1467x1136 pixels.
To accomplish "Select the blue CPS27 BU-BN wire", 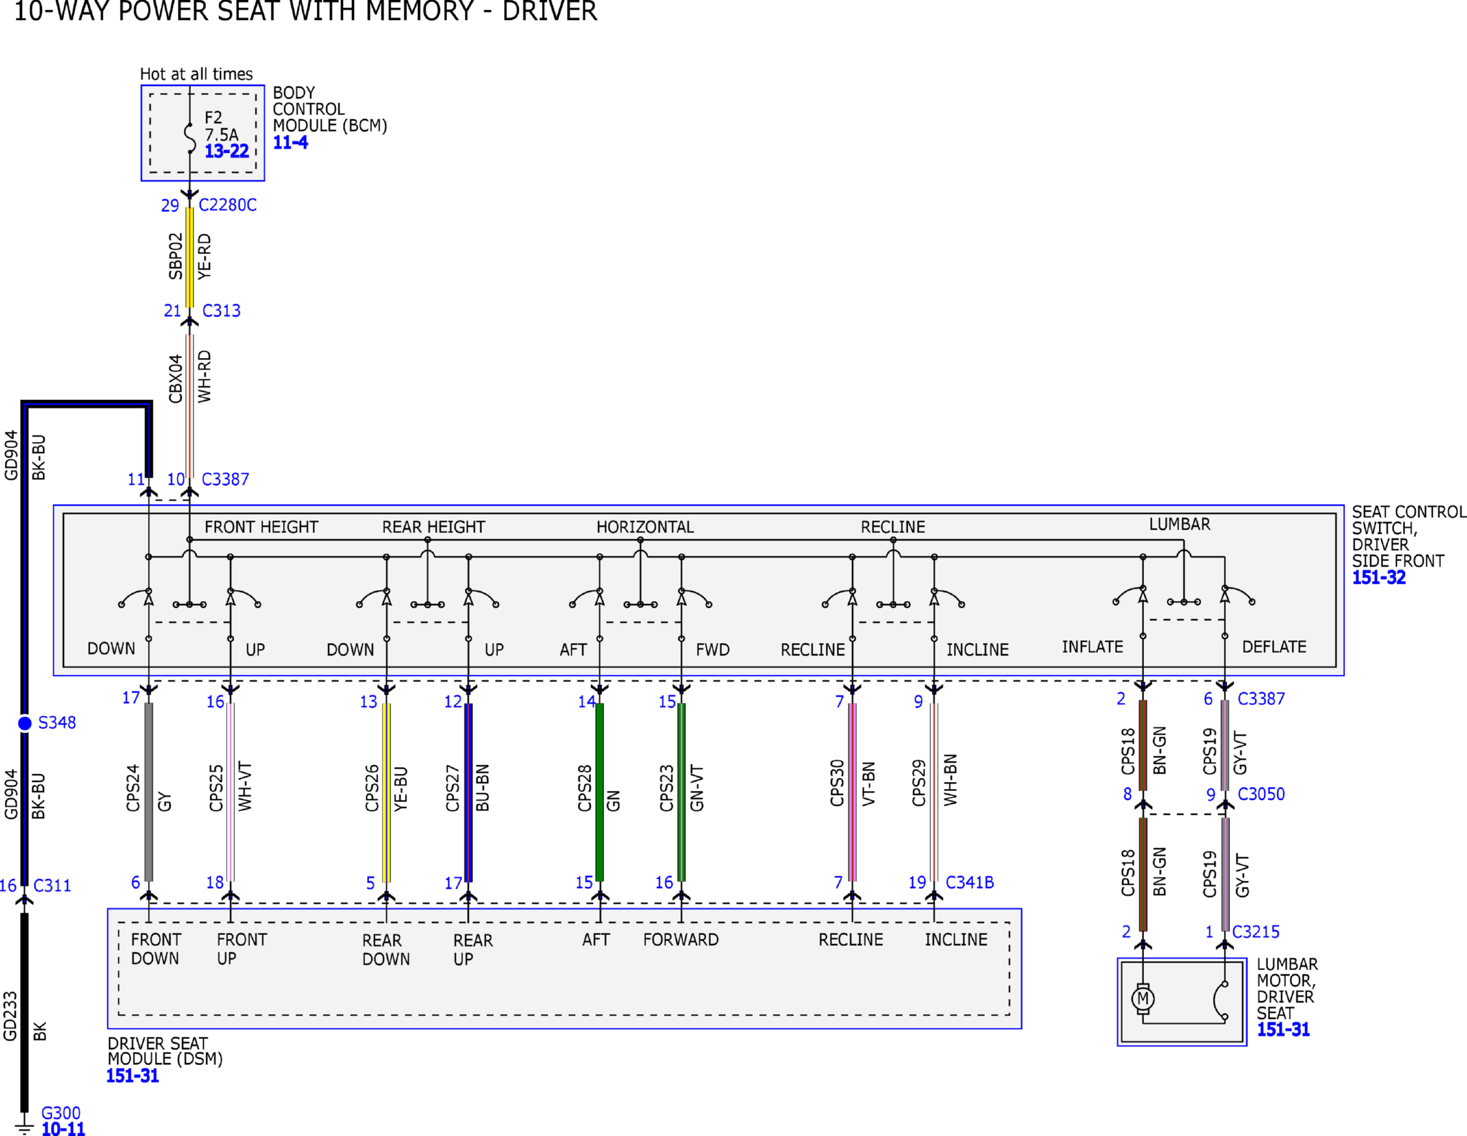I will [468, 792].
